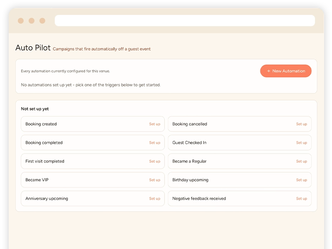The image size is (332, 249).
Task: Click the No automations set up yet message
Action: point(90,85)
